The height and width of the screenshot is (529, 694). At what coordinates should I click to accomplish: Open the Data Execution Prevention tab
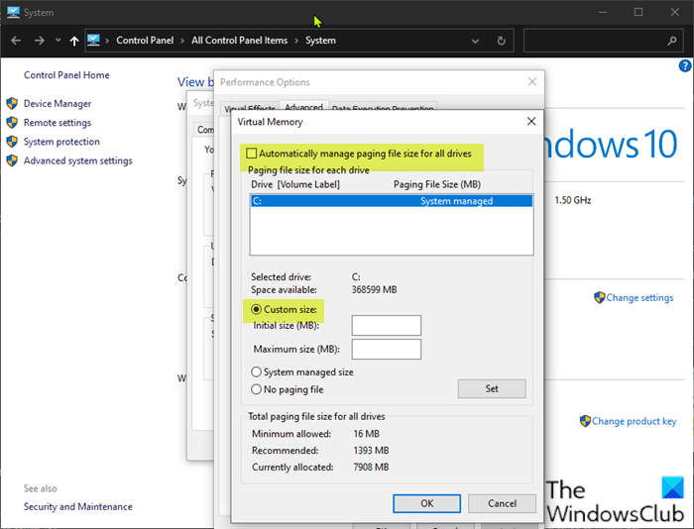pos(382,108)
